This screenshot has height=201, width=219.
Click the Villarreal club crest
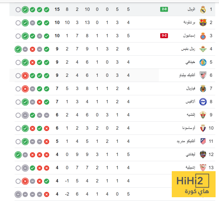(203, 88)
